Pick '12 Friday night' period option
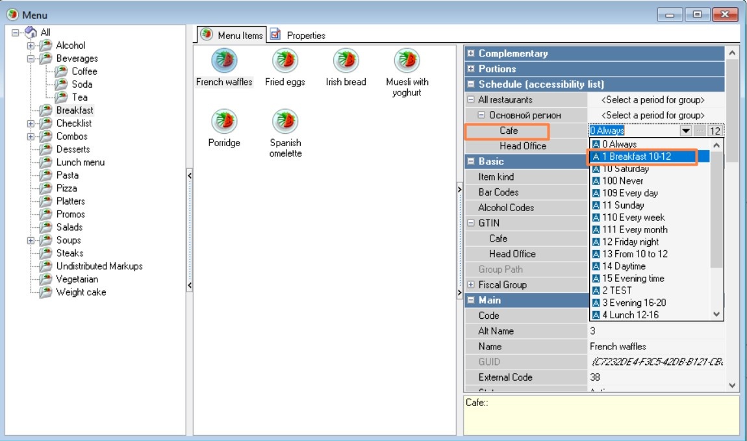The height and width of the screenshot is (441, 747). click(x=630, y=242)
